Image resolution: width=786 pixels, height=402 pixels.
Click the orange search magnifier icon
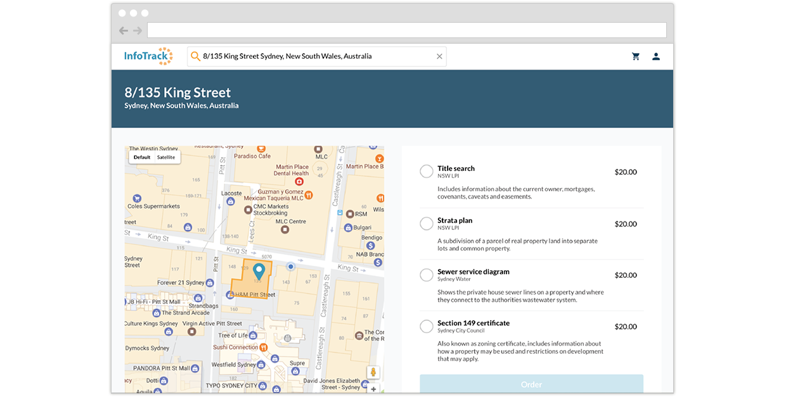[195, 56]
